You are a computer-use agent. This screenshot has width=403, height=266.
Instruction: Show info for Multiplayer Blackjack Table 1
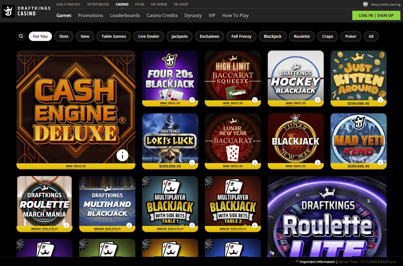click(192, 225)
